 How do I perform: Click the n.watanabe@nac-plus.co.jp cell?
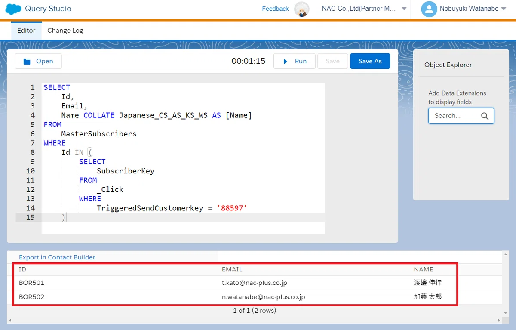[264, 296]
